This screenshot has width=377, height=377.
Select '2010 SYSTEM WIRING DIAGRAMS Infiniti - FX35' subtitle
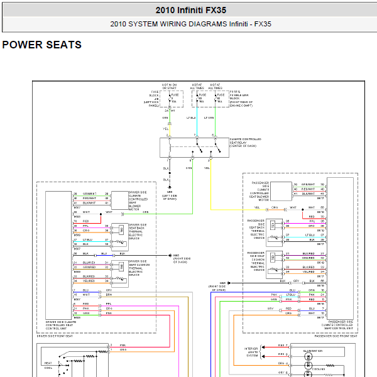click(190, 24)
